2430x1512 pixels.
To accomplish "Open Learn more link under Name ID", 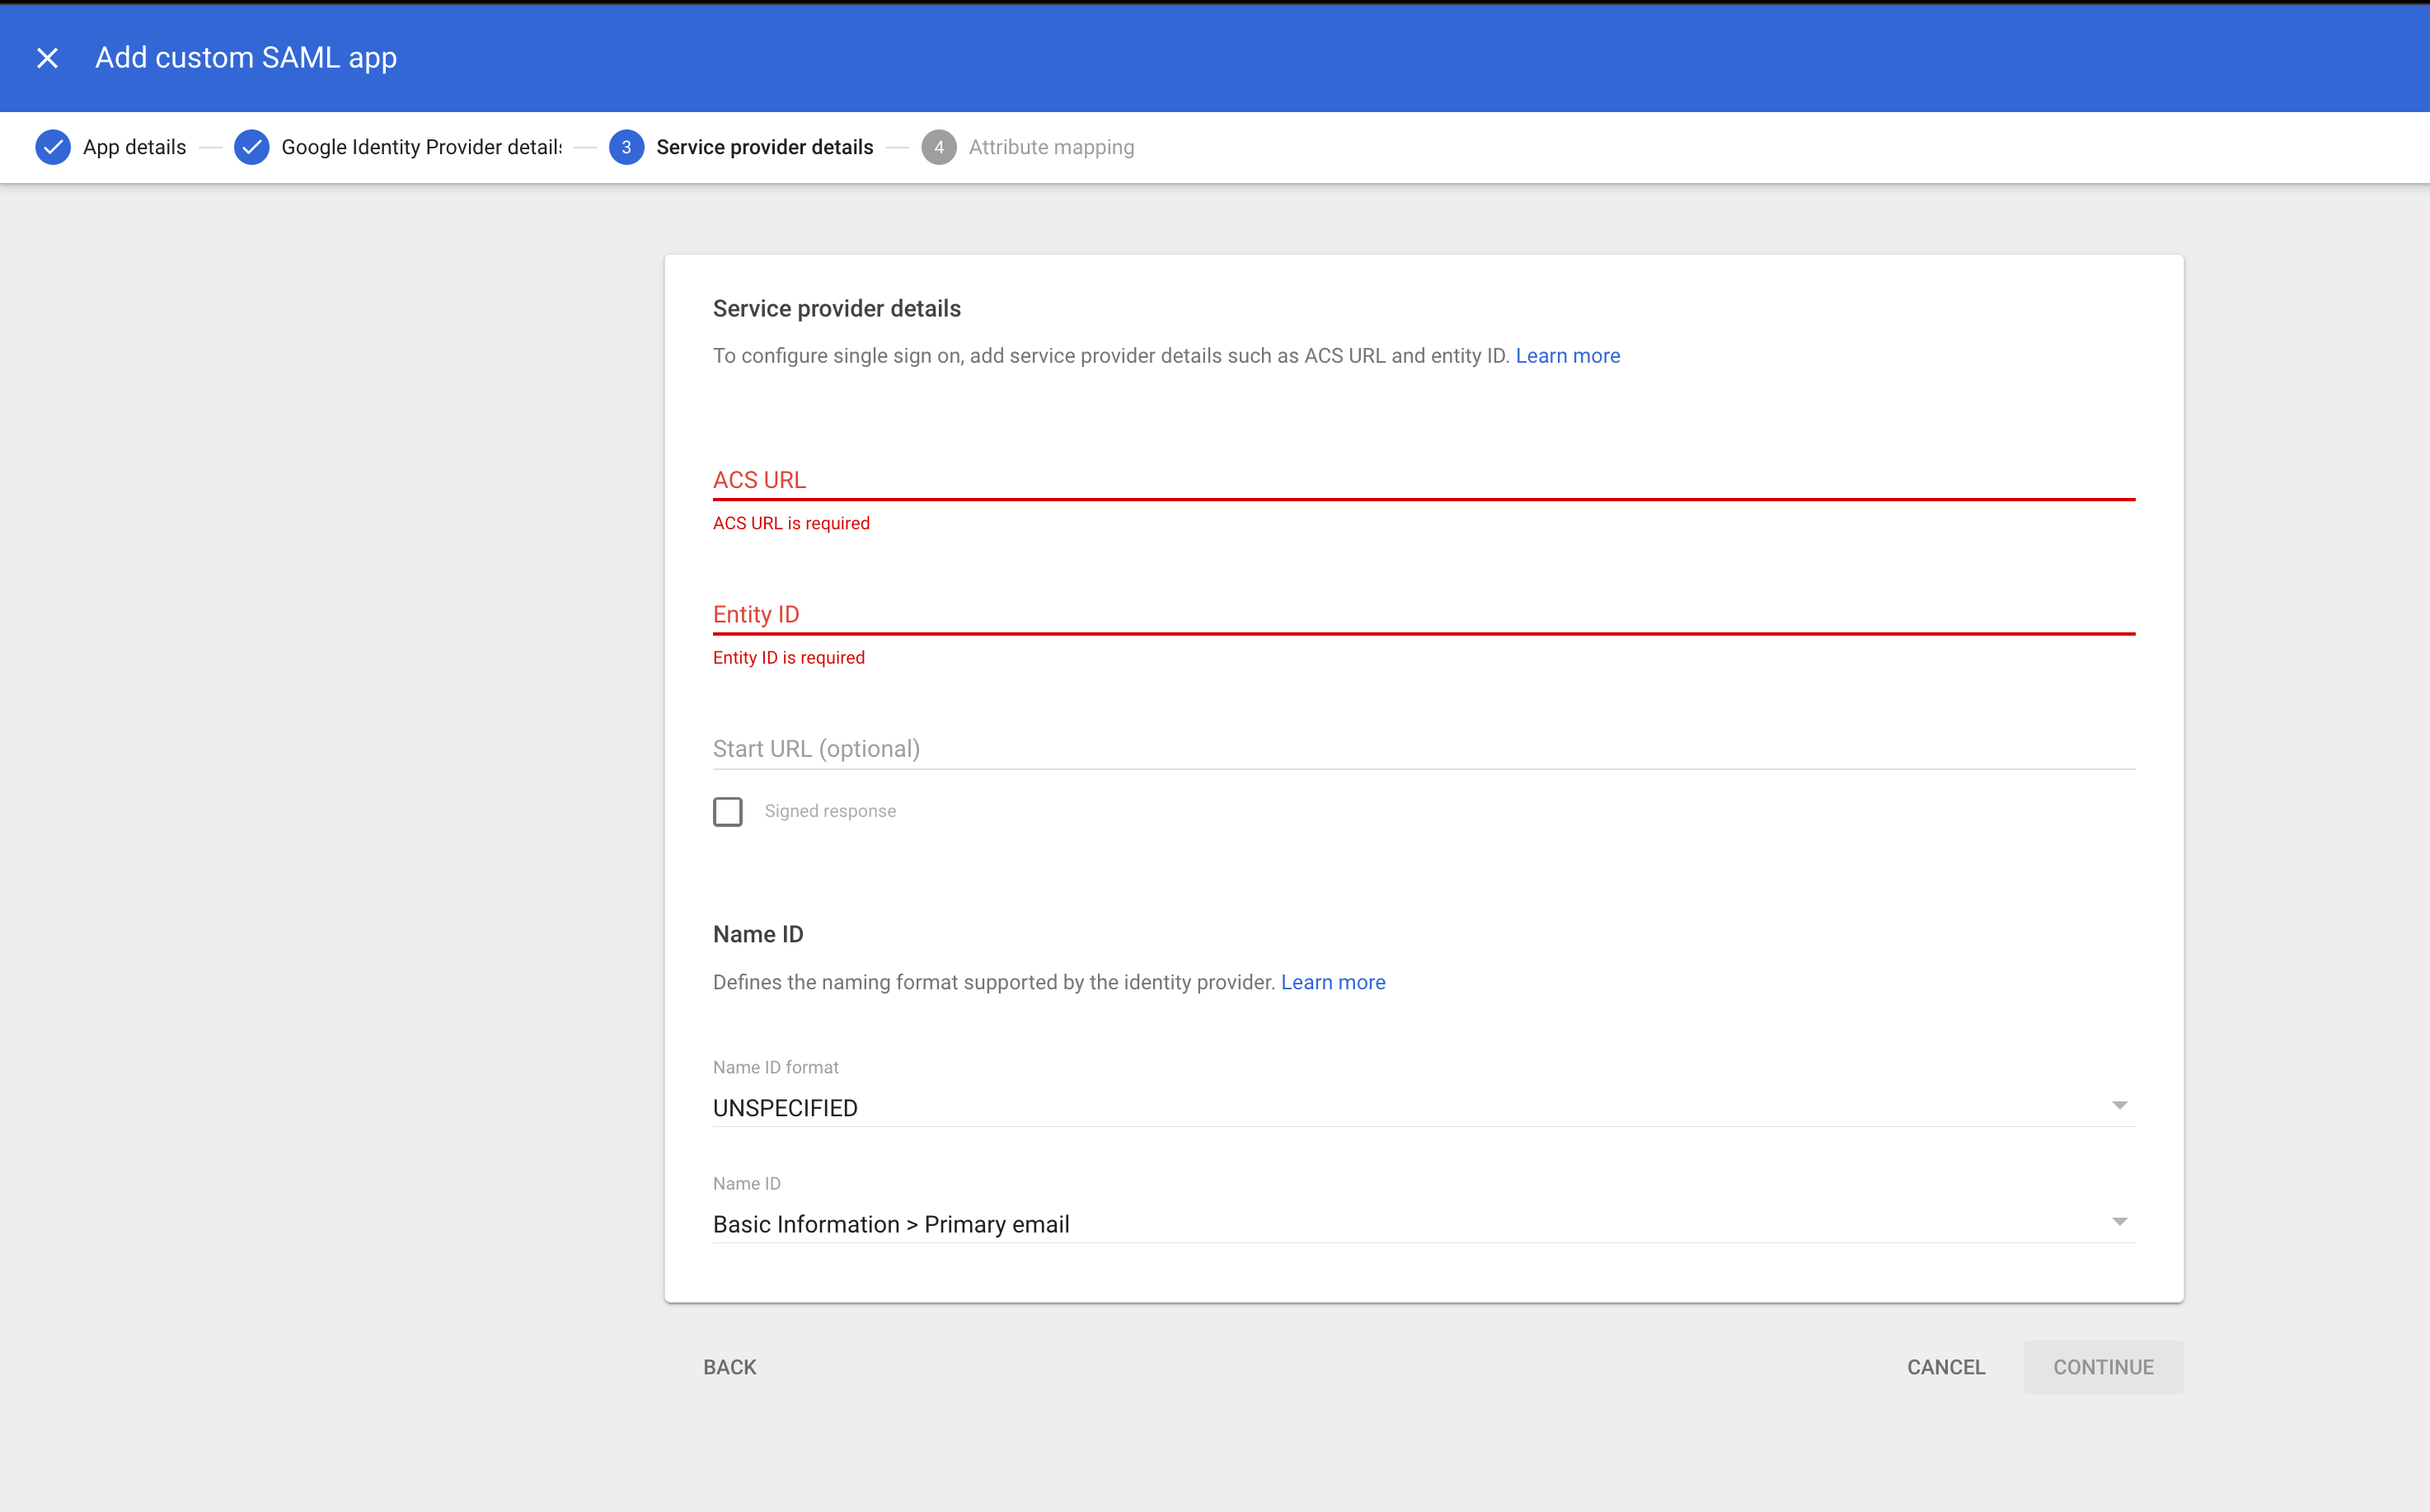I will pyautogui.click(x=1332, y=982).
